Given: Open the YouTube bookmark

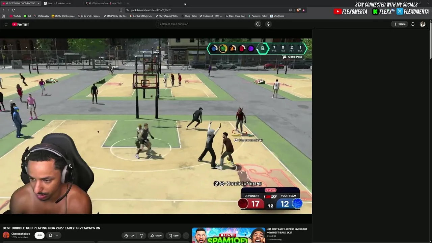Looking at the screenshot, I should [x=16, y=16].
